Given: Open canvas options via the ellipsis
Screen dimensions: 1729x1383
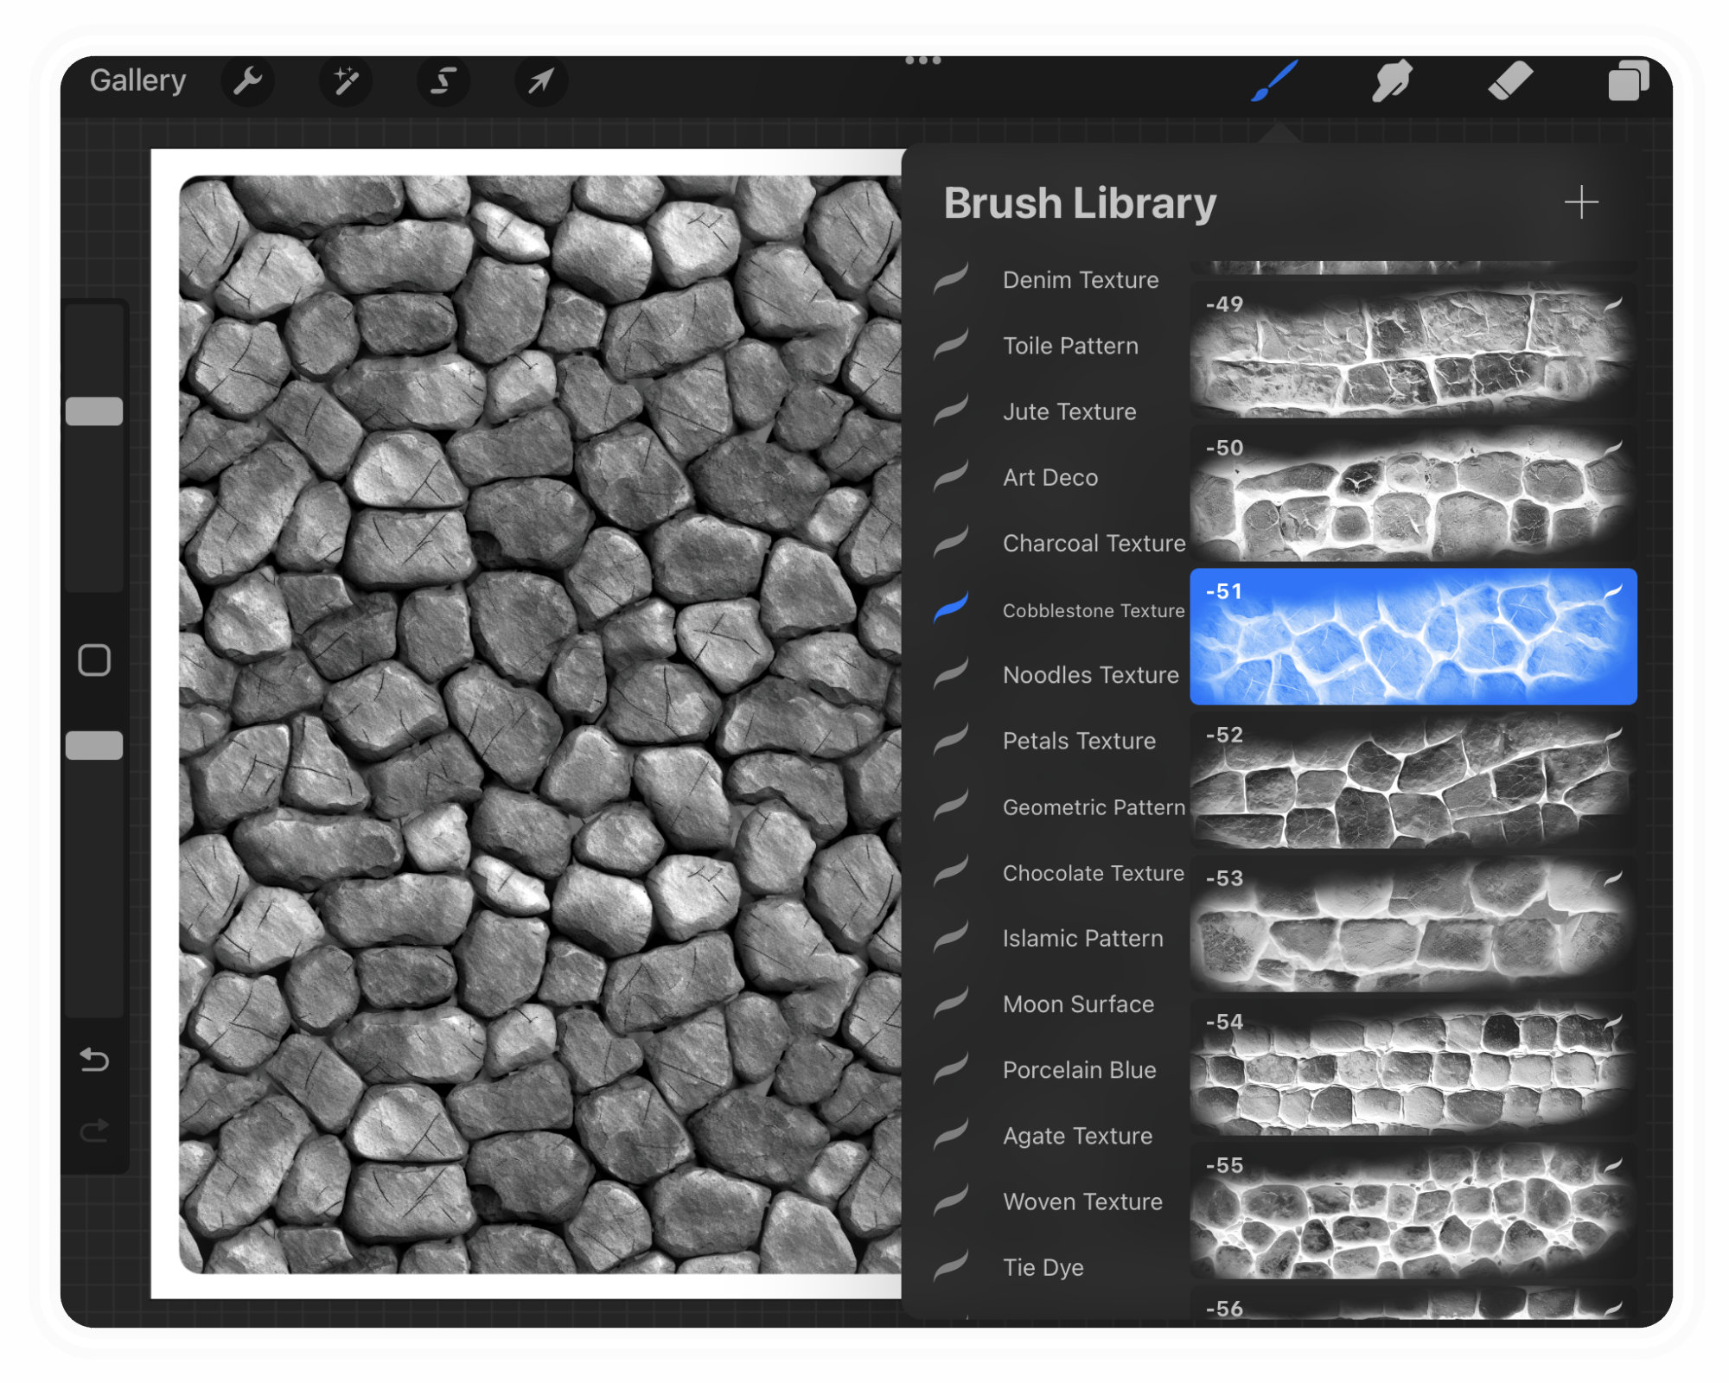Looking at the screenshot, I should [923, 59].
